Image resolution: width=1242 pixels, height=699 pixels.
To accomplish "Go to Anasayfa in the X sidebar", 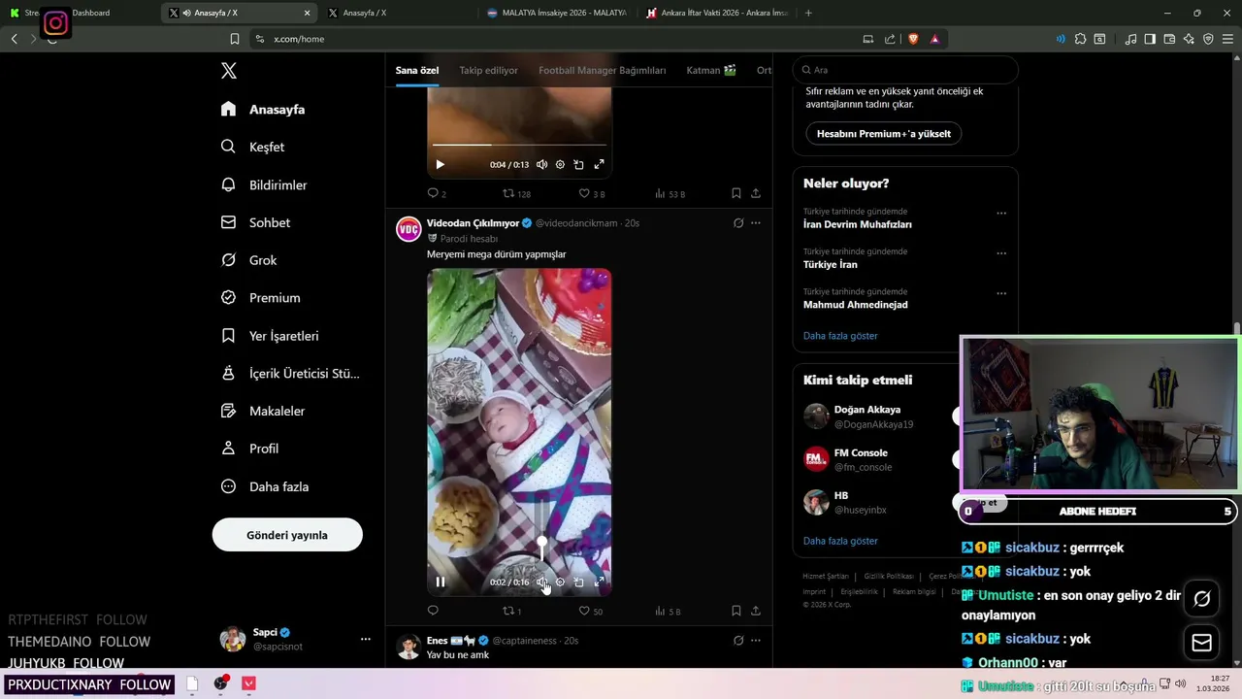I will tap(263, 110).
